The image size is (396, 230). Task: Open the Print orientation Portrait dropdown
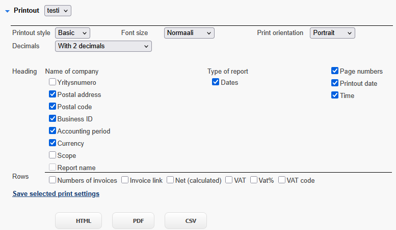click(x=332, y=33)
